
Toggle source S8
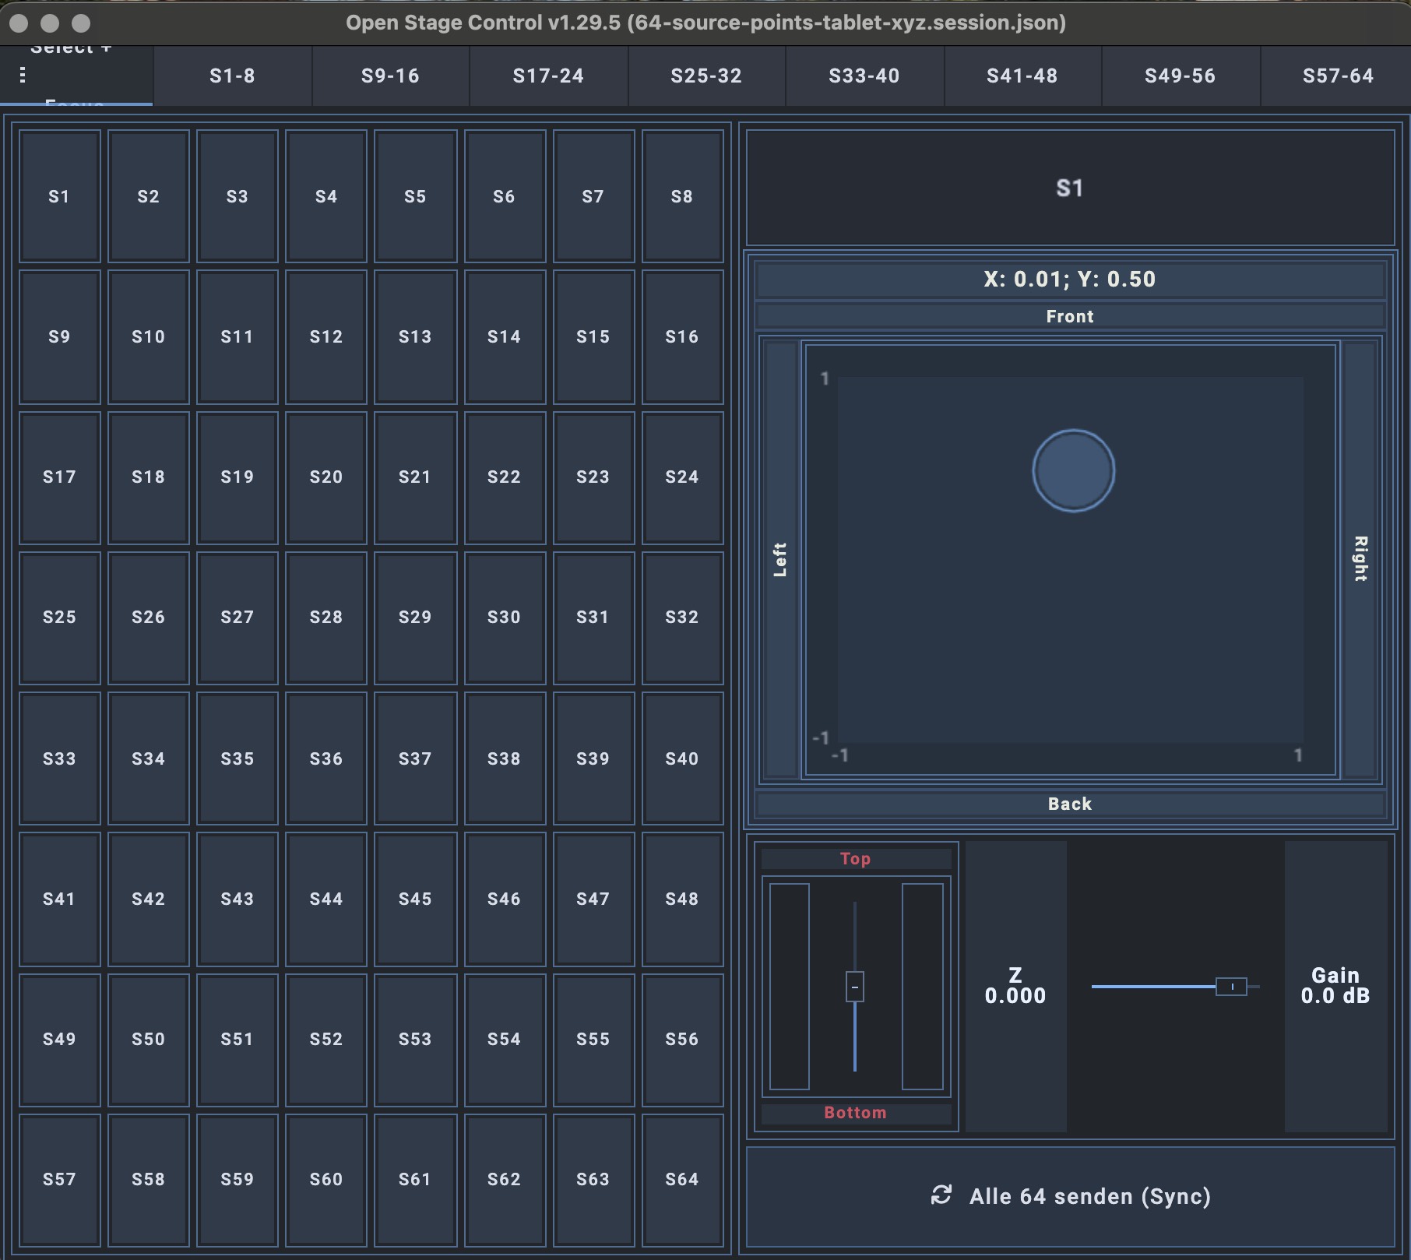pos(682,196)
